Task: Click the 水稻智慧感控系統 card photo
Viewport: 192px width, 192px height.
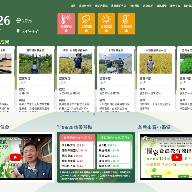Action: pyautogui.click(x=156, y=63)
